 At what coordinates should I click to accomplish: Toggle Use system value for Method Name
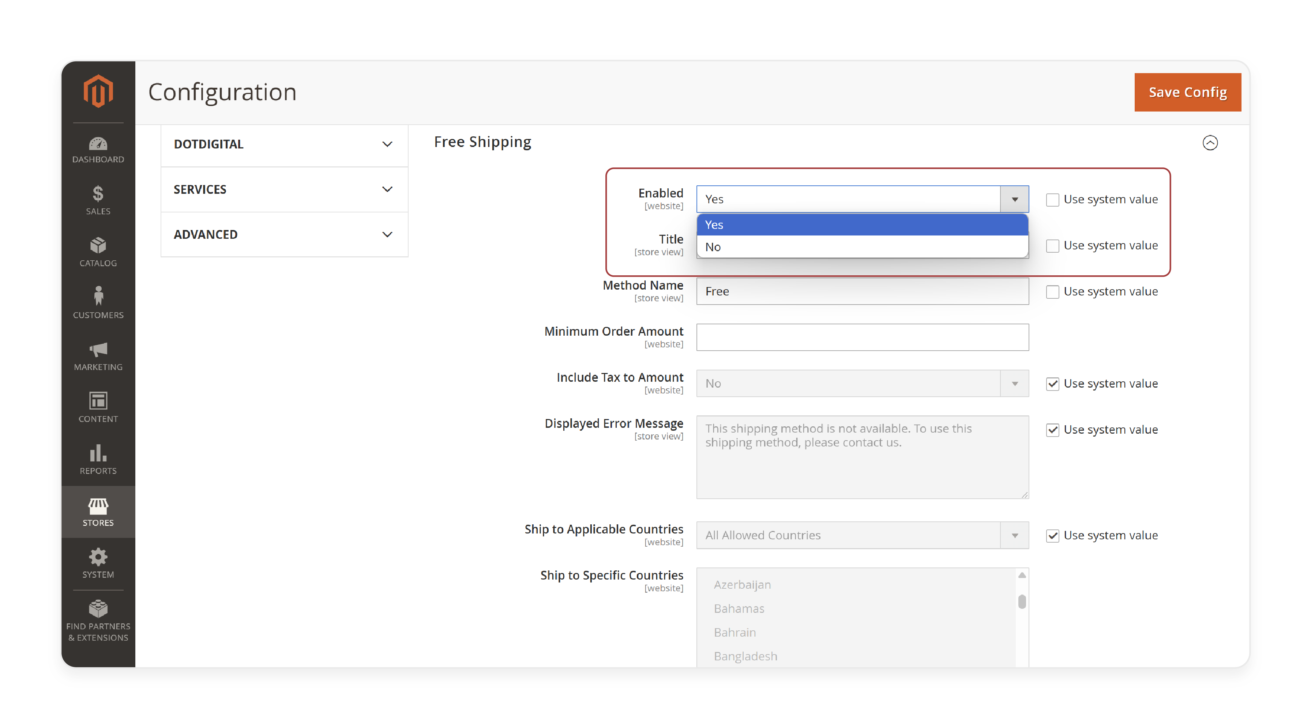pyautogui.click(x=1052, y=291)
